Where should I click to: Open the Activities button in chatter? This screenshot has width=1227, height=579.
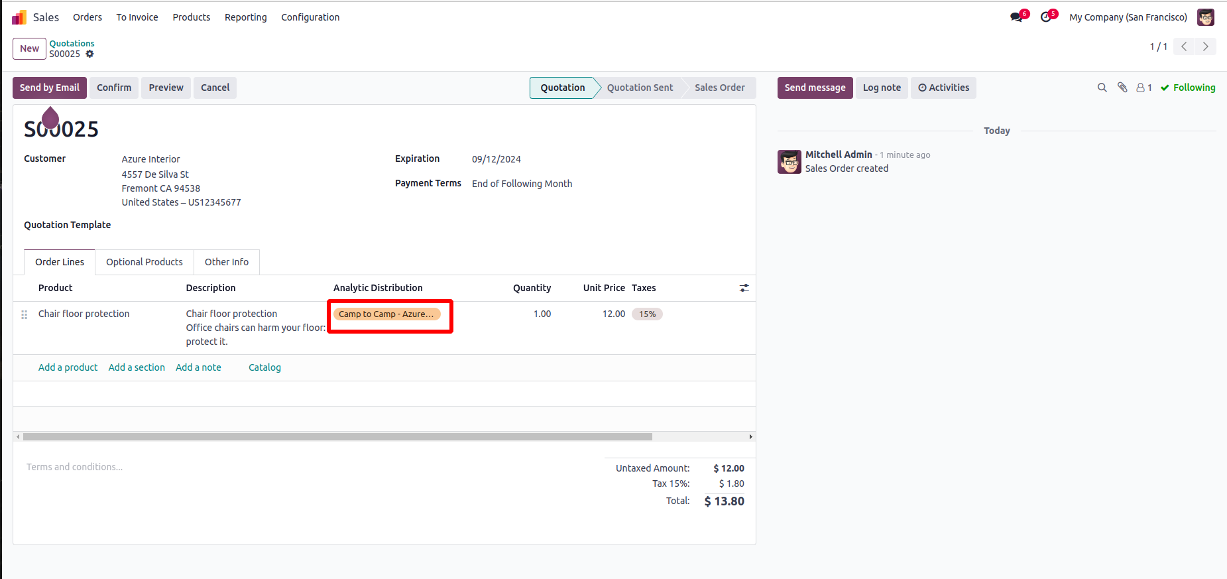tap(944, 88)
